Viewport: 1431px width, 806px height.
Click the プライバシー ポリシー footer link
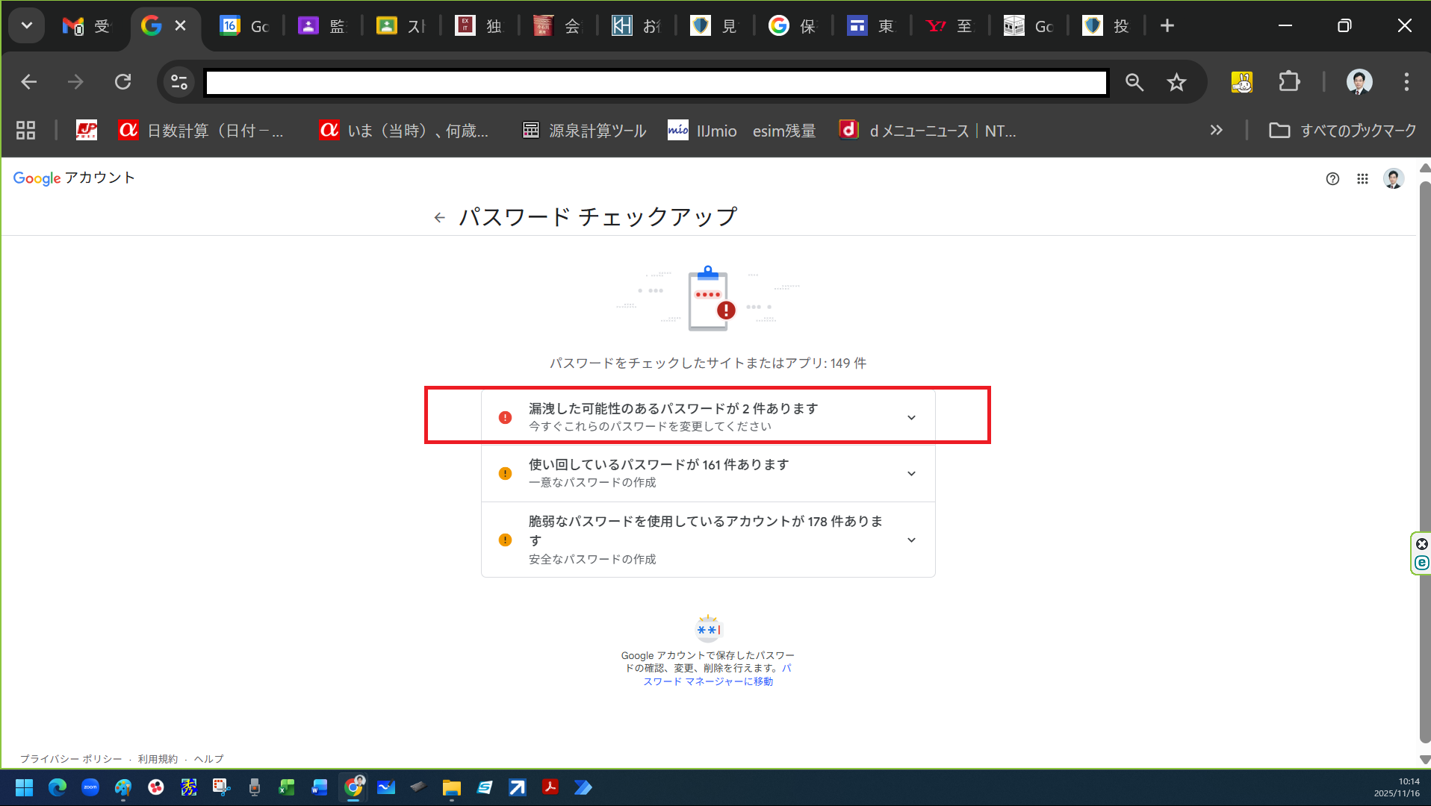71,759
